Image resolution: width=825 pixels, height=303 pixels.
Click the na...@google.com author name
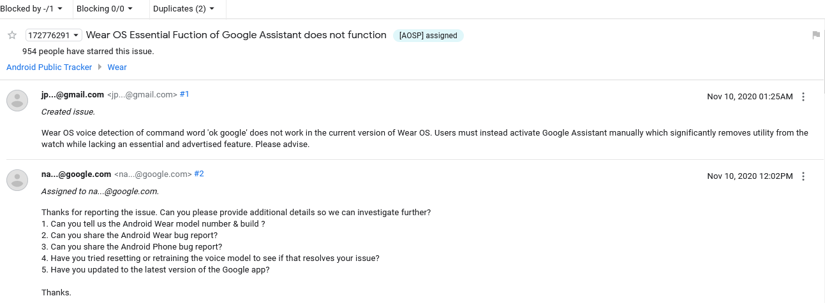[x=76, y=174]
